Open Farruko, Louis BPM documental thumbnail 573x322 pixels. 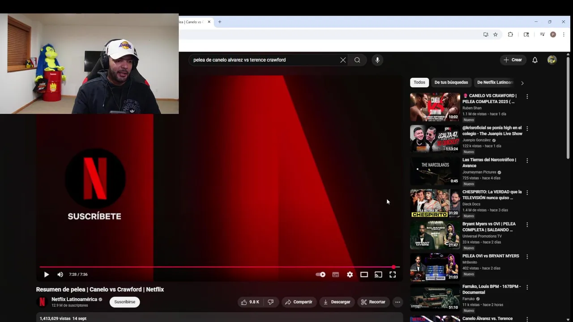[x=435, y=298]
